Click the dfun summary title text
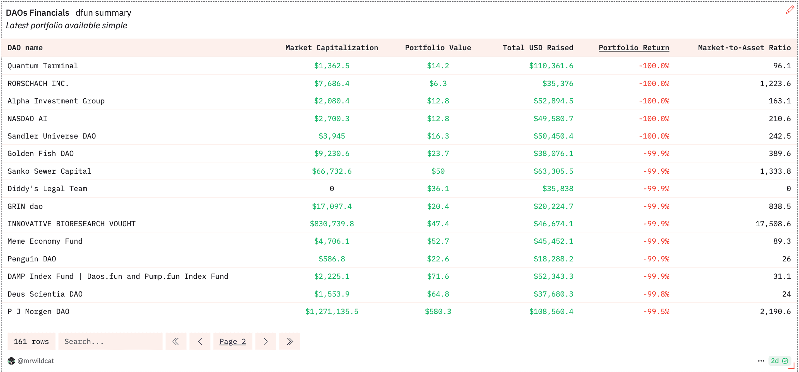This screenshot has width=799, height=372. [x=103, y=13]
